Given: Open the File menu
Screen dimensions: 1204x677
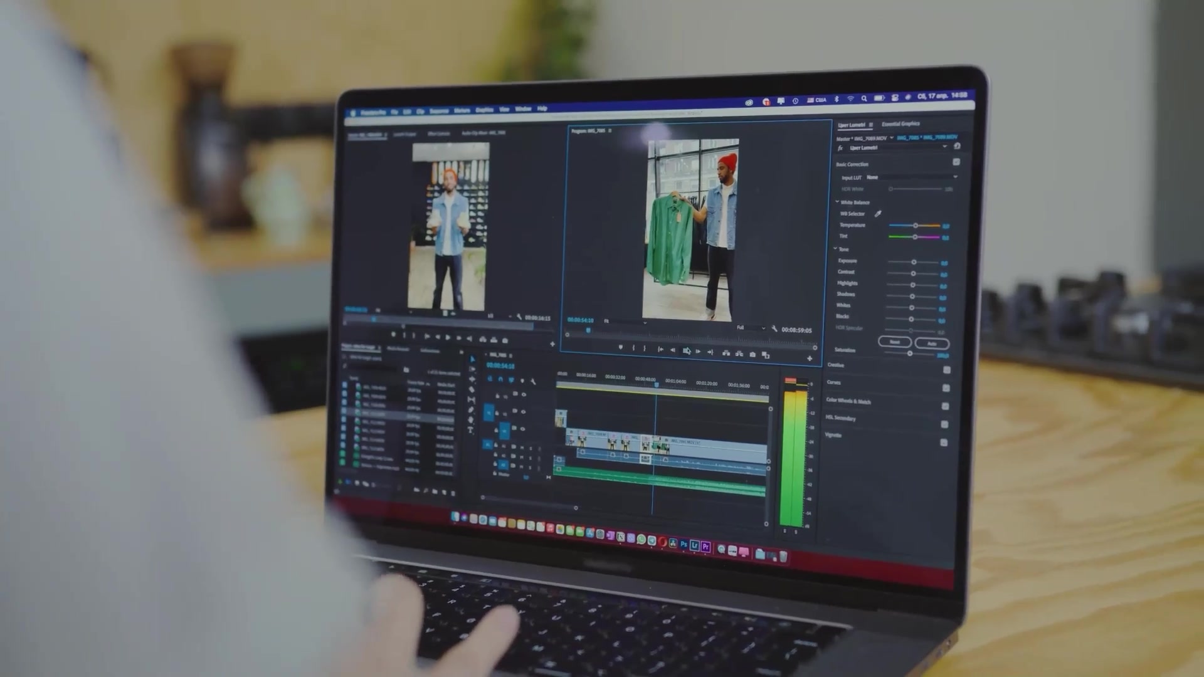Looking at the screenshot, I should point(394,112).
